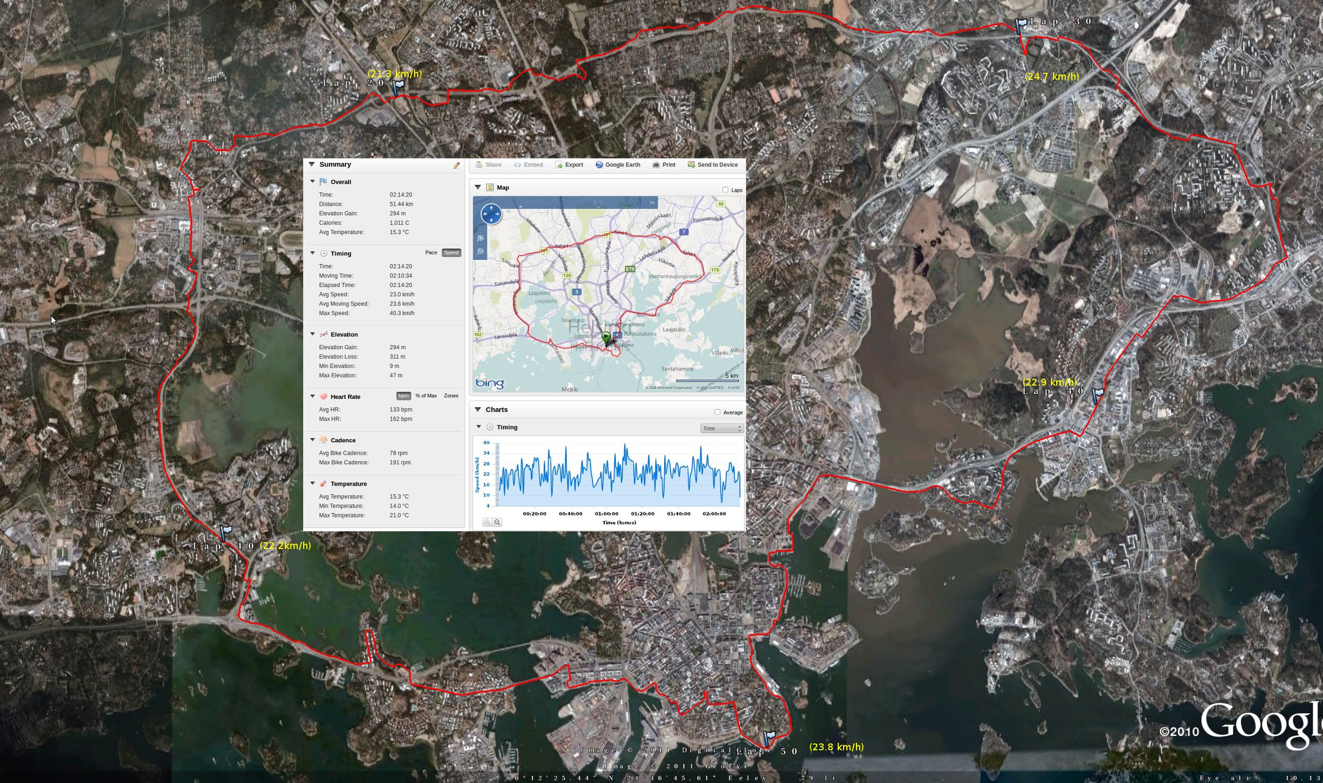Viewport: 1323px width, 783px height.
Task: Collapse the Temperature section
Action: click(313, 483)
